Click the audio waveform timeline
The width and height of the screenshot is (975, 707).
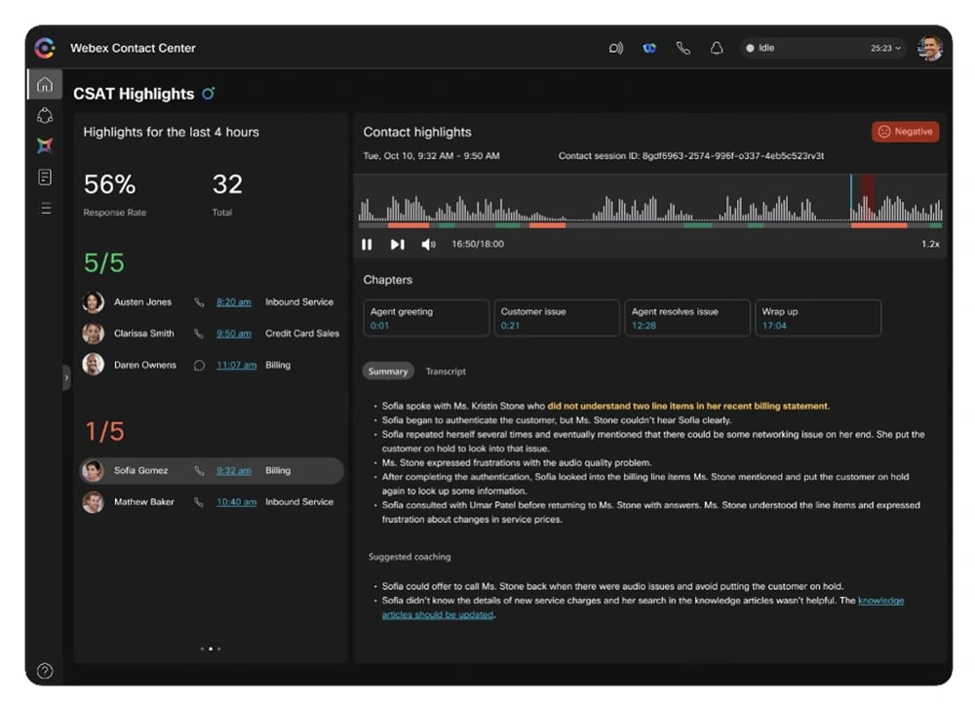[x=650, y=201]
